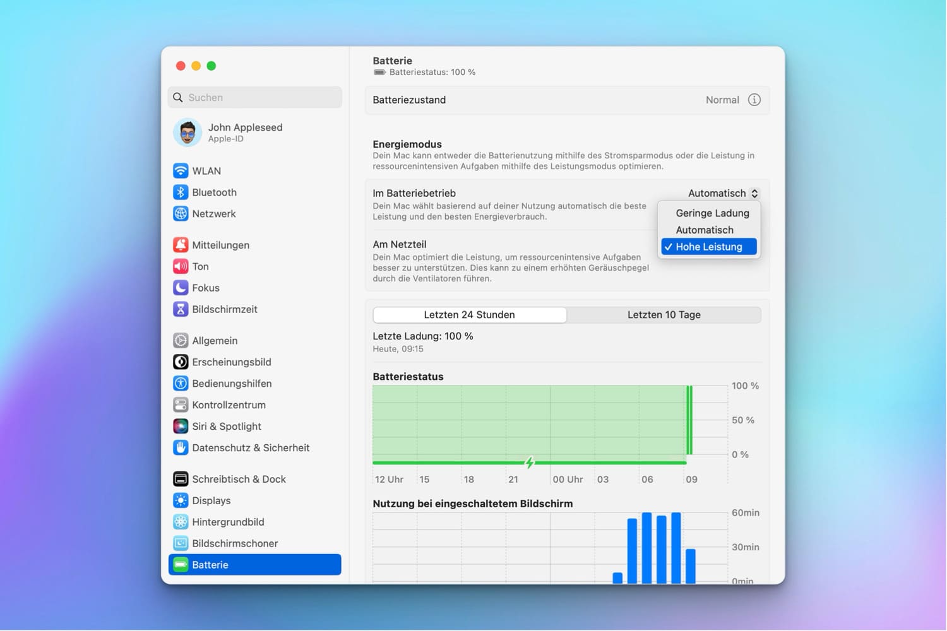Select the Fokus moon icon
This screenshot has width=947, height=631.
point(181,288)
